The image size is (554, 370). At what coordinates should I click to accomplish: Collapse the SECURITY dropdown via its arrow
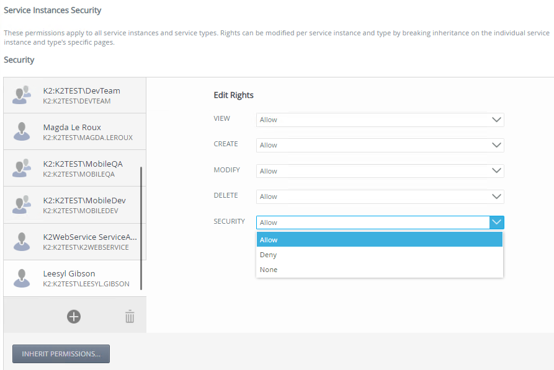[496, 222]
